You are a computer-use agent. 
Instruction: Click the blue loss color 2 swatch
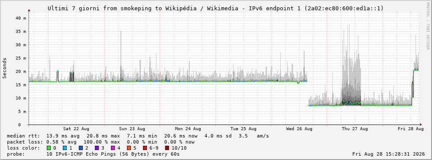pos(81,148)
